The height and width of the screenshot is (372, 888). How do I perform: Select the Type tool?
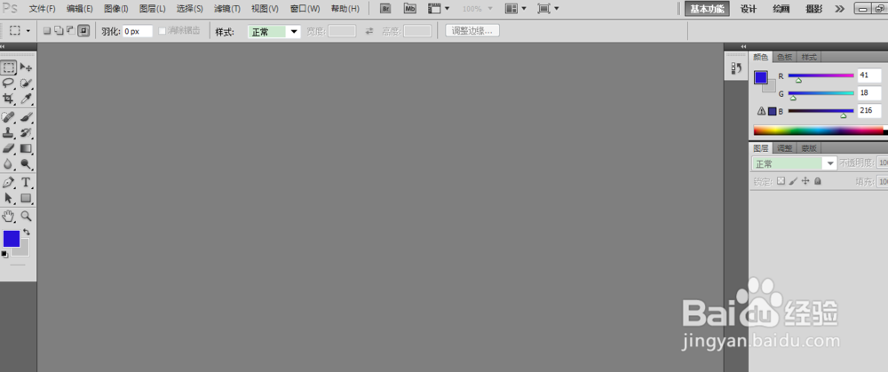coord(26,182)
